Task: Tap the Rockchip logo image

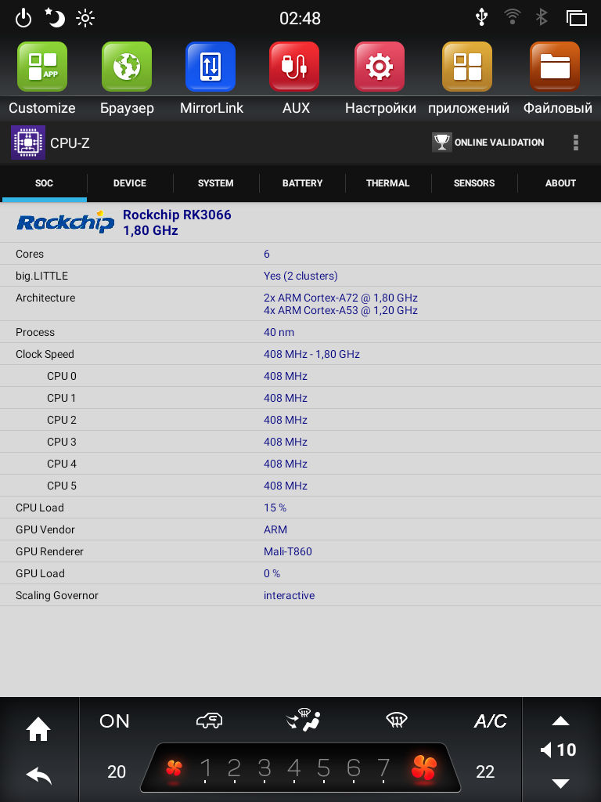Action: click(x=66, y=222)
